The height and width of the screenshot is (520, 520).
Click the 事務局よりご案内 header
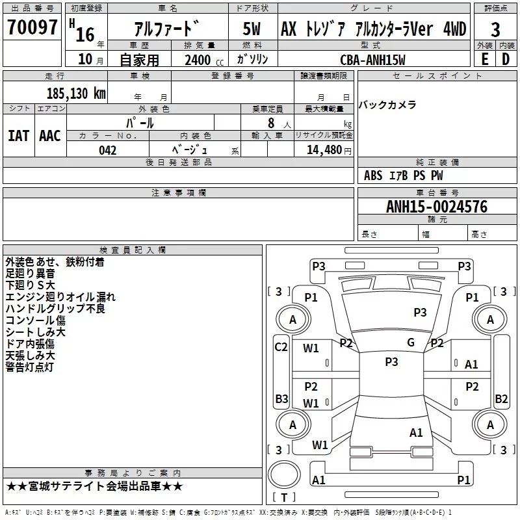[x=133, y=473]
